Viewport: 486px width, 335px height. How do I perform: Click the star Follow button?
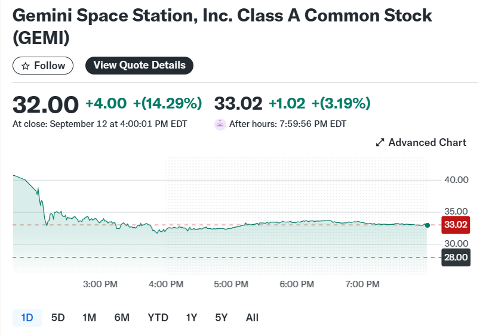pos(43,66)
